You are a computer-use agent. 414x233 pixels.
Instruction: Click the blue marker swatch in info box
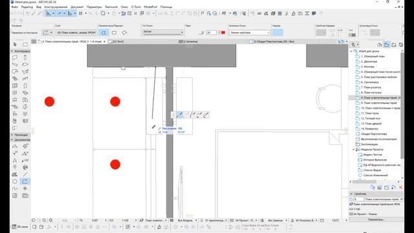(278, 32)
